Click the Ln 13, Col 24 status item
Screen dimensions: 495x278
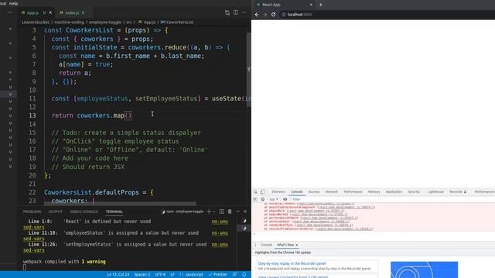pos(118,275)
